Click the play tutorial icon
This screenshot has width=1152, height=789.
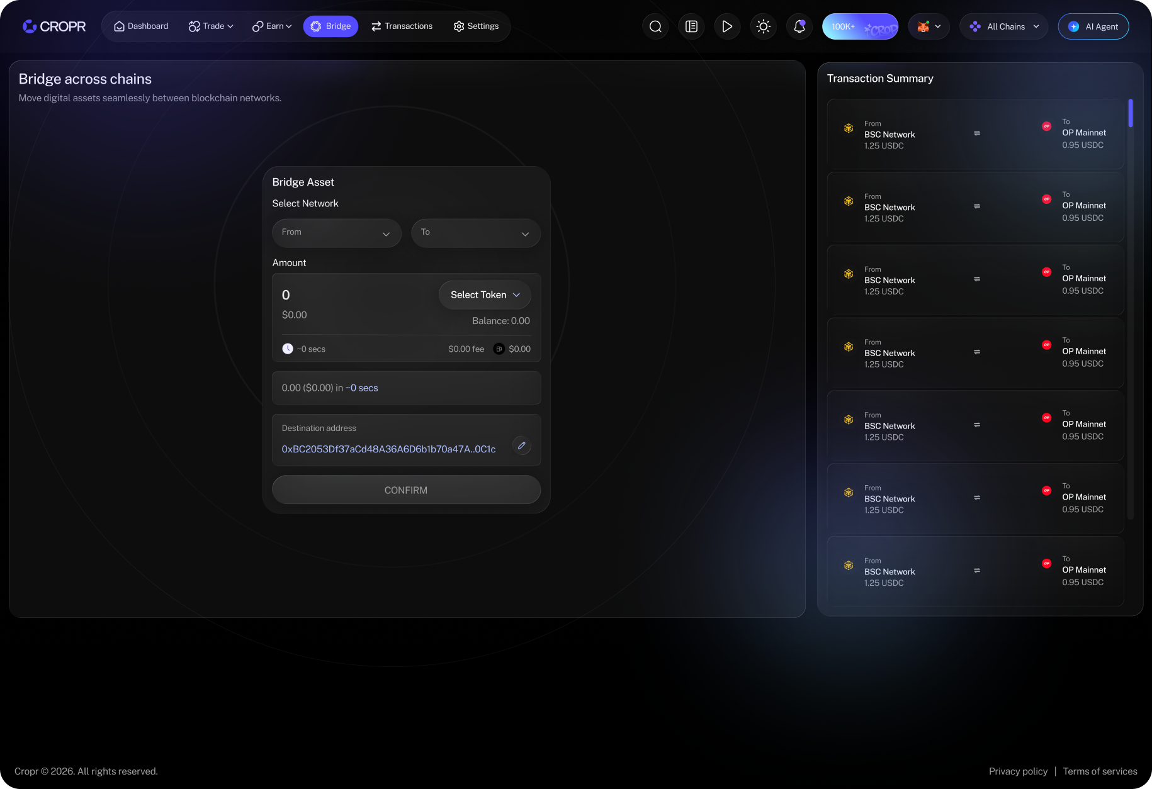click(x=727, y=26)
